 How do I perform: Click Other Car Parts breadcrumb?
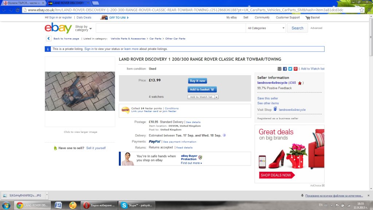point(175,39)
